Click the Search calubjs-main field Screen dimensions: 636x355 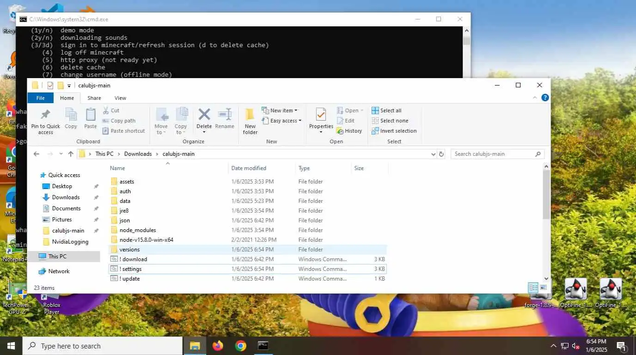[x=497, y=154]
